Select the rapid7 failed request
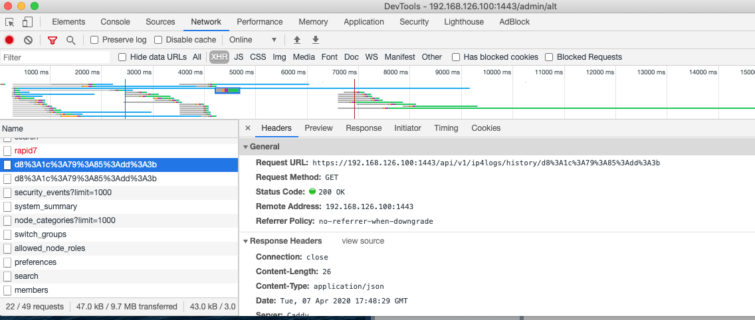 (x=119, y=151)
